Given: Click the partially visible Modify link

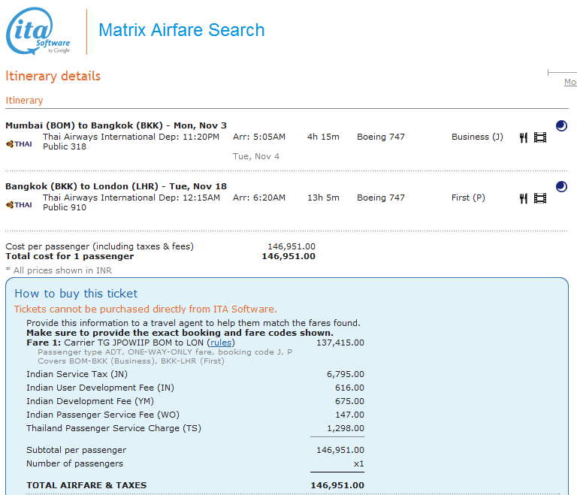Looking at the screenshot, I should point(570,82).
